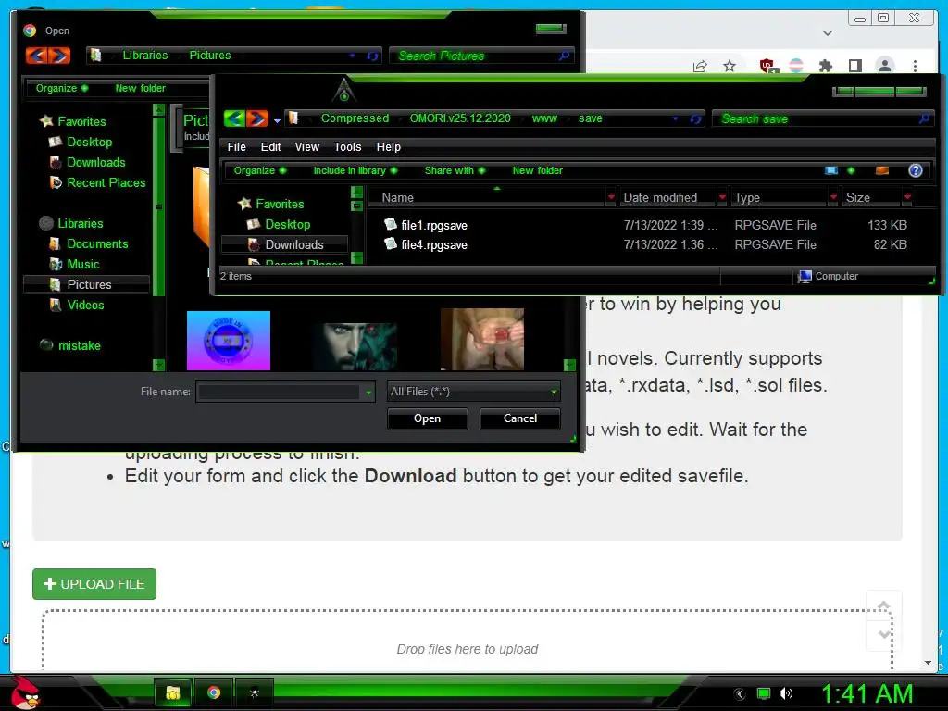The image size is (948, 711).
Task: Select the blue-purple emblem picture thumbnail
Action: point(229,341)
